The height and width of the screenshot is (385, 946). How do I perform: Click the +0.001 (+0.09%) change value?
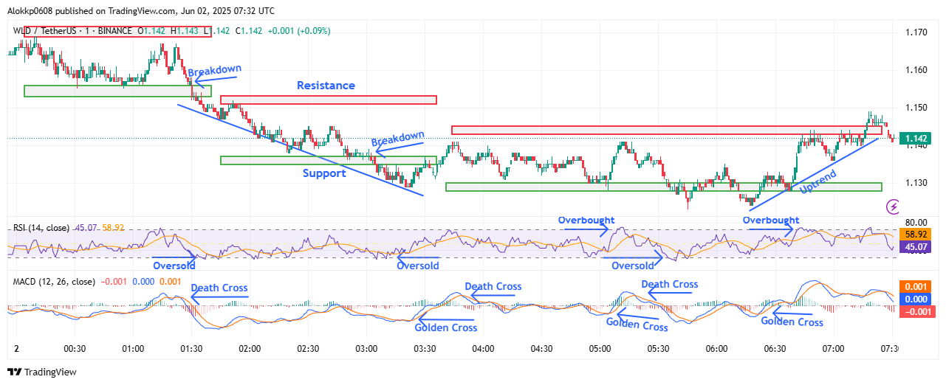tap(300, 31)
